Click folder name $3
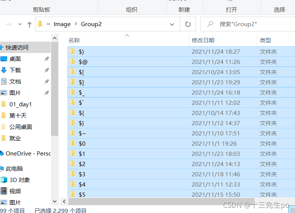The image size is (295, 213). pos(82,174)
